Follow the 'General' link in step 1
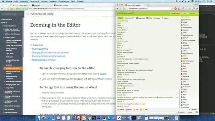215x121 pixels. pyautogui.click(x=103, y=74)
